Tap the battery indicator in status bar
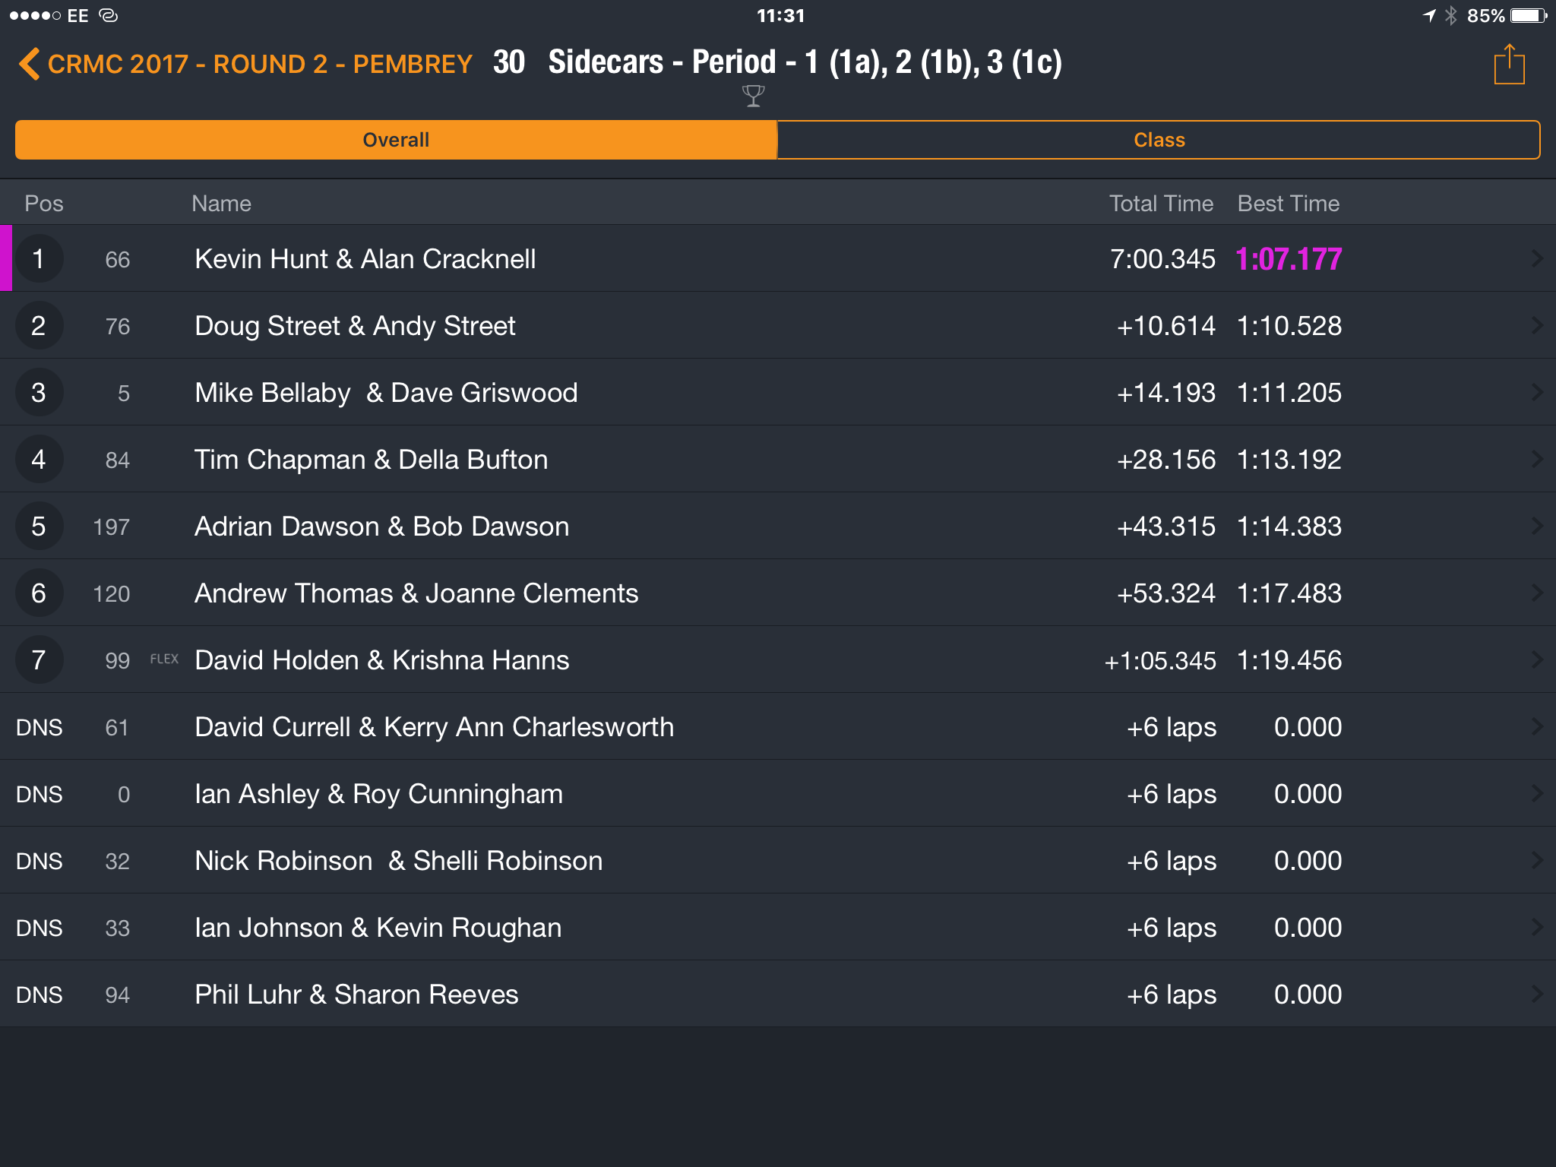 [x=1529, y=15]
